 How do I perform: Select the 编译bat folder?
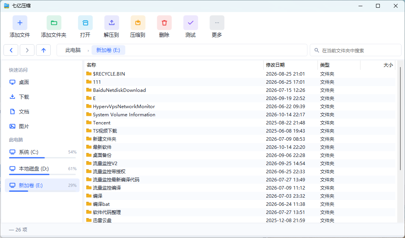pyautogui.click(x=240, y=204)
